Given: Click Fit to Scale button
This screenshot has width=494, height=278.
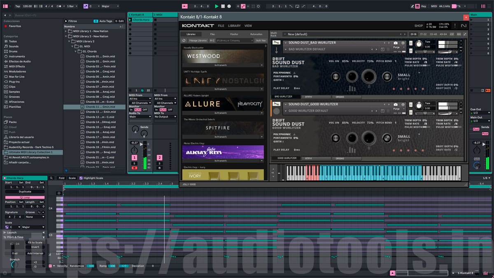Looking at the screenshot, I should point(35,243).
